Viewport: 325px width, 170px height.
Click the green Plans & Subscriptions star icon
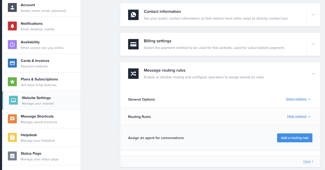click(12, 82)
